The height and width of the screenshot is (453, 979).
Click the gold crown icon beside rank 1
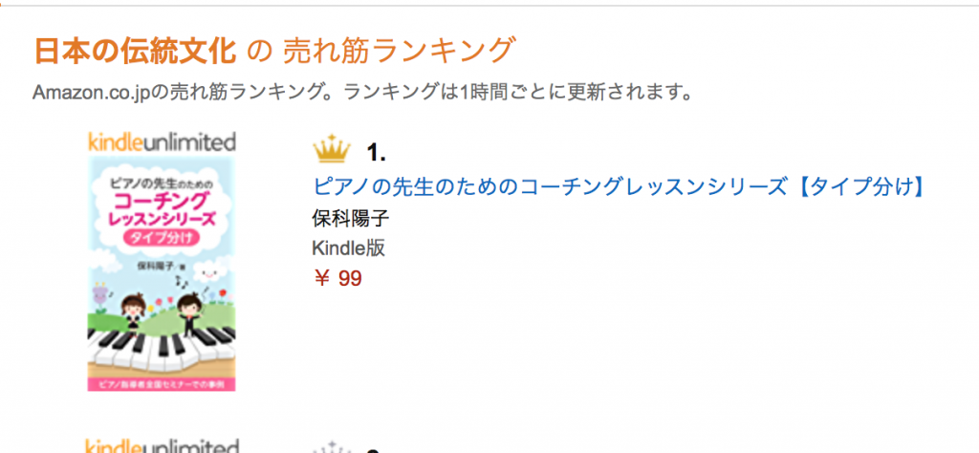331,151
